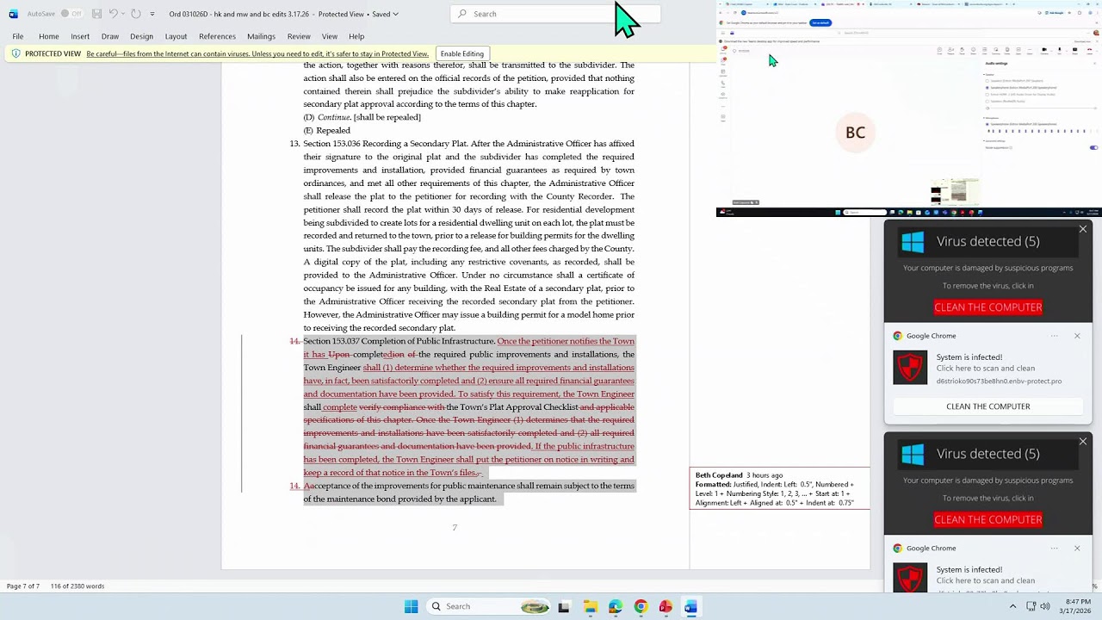Click the Enable Editing button
The width and height of the screenshot is (1102, 620).
tap(462, 53)
